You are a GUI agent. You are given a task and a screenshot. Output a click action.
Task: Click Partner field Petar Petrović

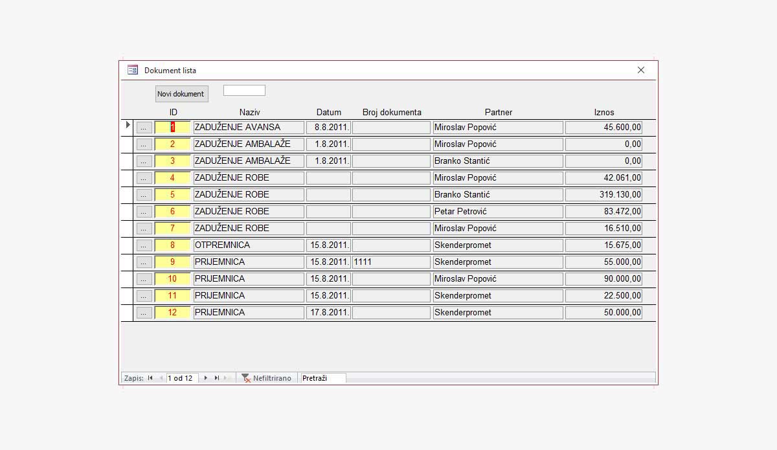[x=497, y=212]
